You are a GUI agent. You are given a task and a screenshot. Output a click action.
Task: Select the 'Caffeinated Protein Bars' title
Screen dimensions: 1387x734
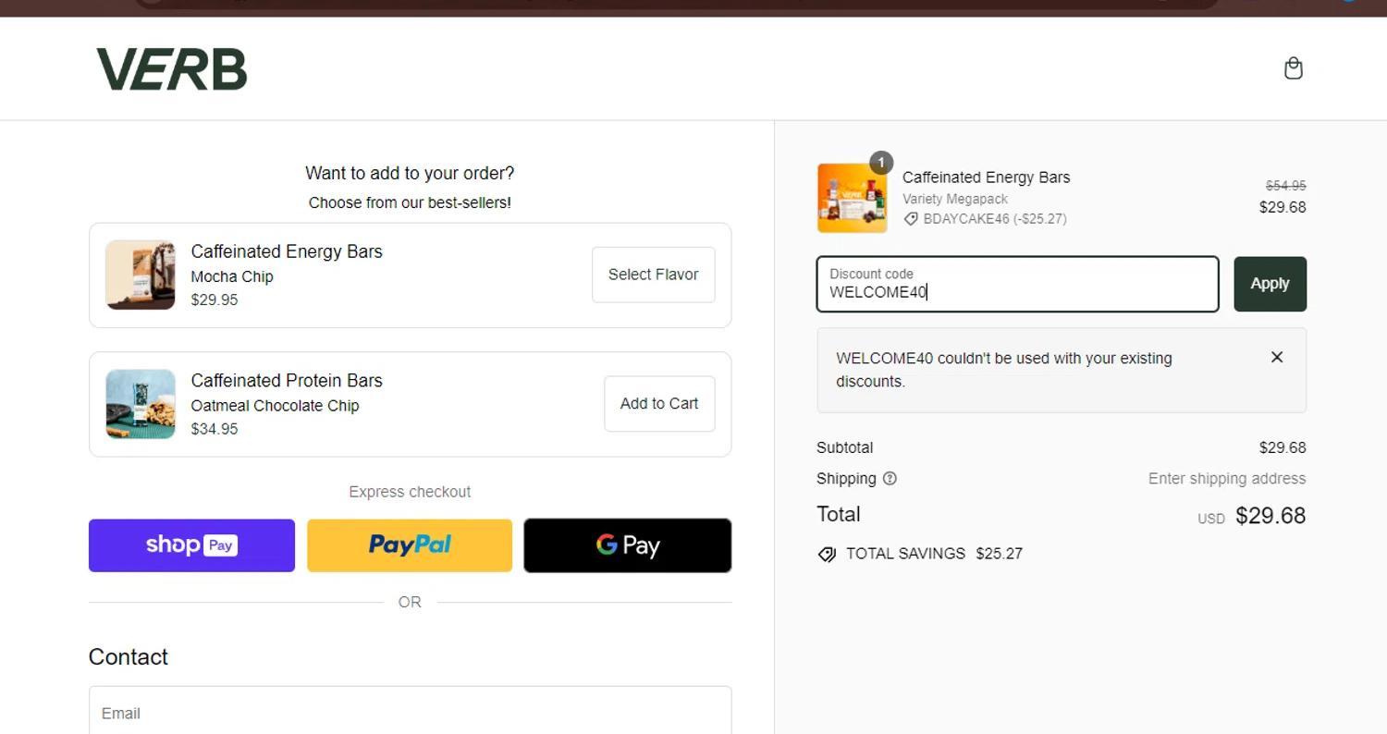click(x=287, y=380)
